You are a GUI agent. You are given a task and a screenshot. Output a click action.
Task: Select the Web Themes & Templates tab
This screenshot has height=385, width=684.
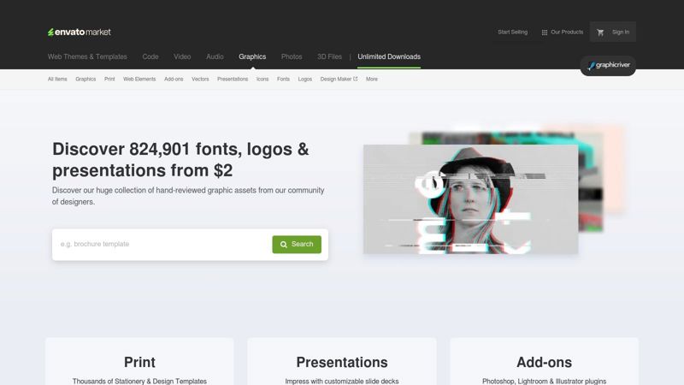tap(87, 56)
